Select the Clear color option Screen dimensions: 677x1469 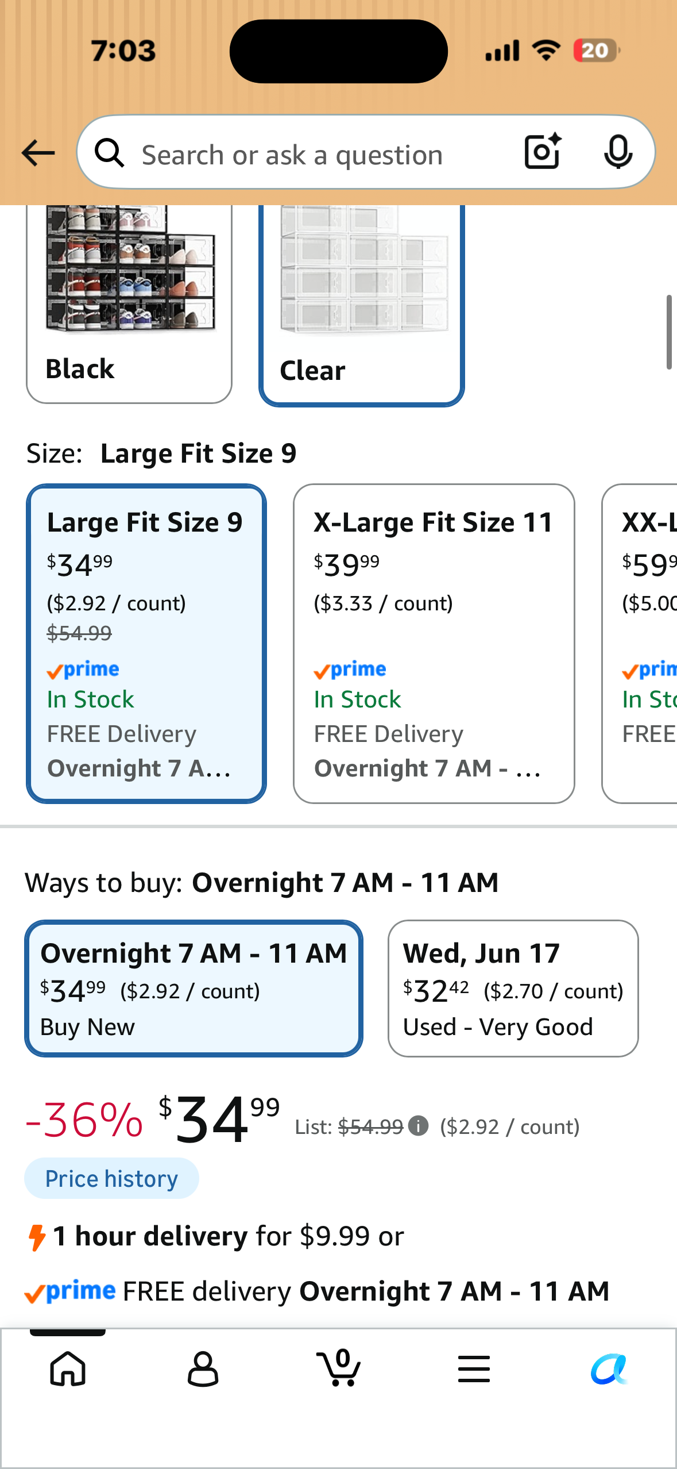click(x=362, y=305)
